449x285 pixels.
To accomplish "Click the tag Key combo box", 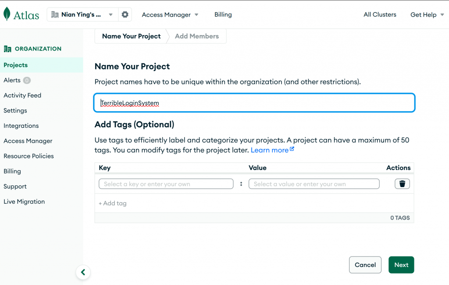I will 166,184.
